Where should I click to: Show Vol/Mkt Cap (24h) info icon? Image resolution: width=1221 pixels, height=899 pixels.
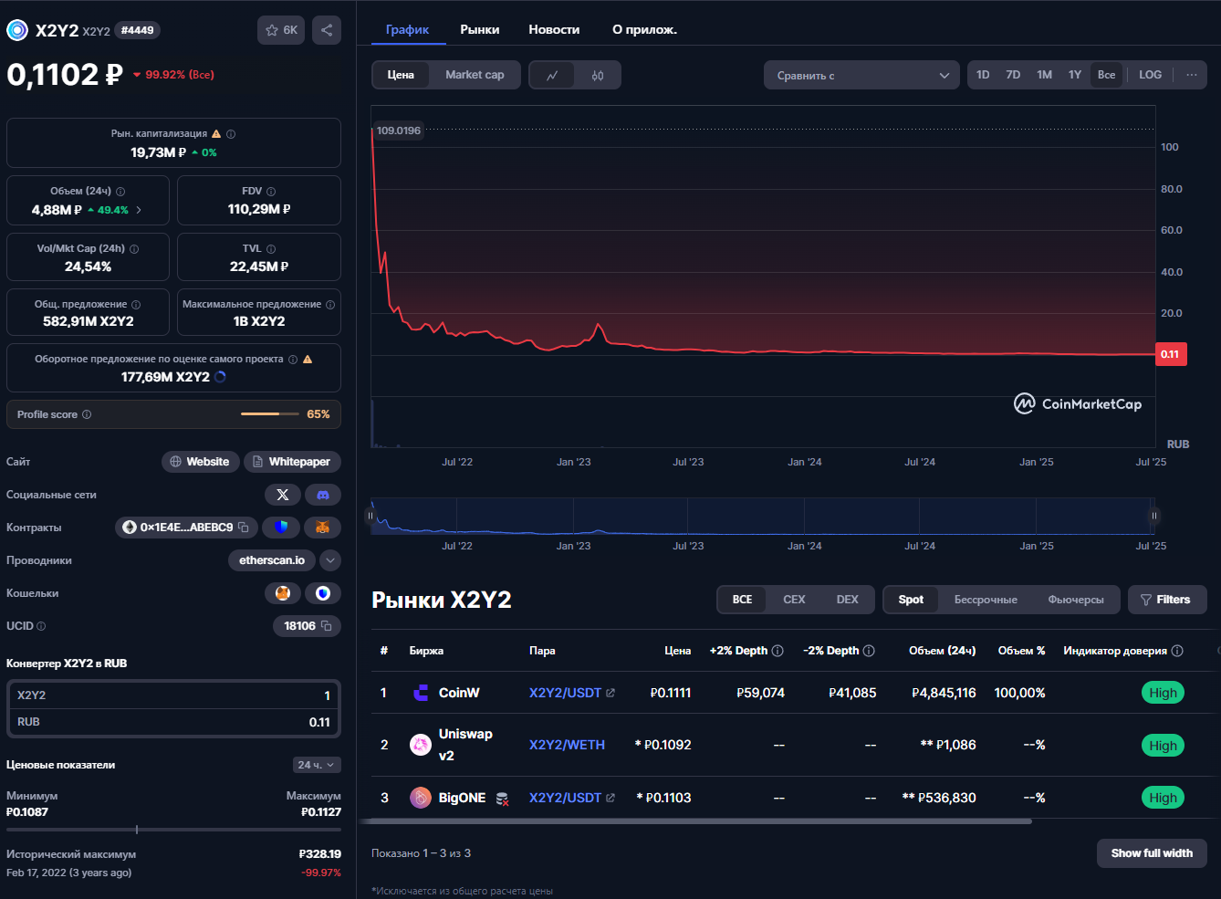[x=134, y=249]
